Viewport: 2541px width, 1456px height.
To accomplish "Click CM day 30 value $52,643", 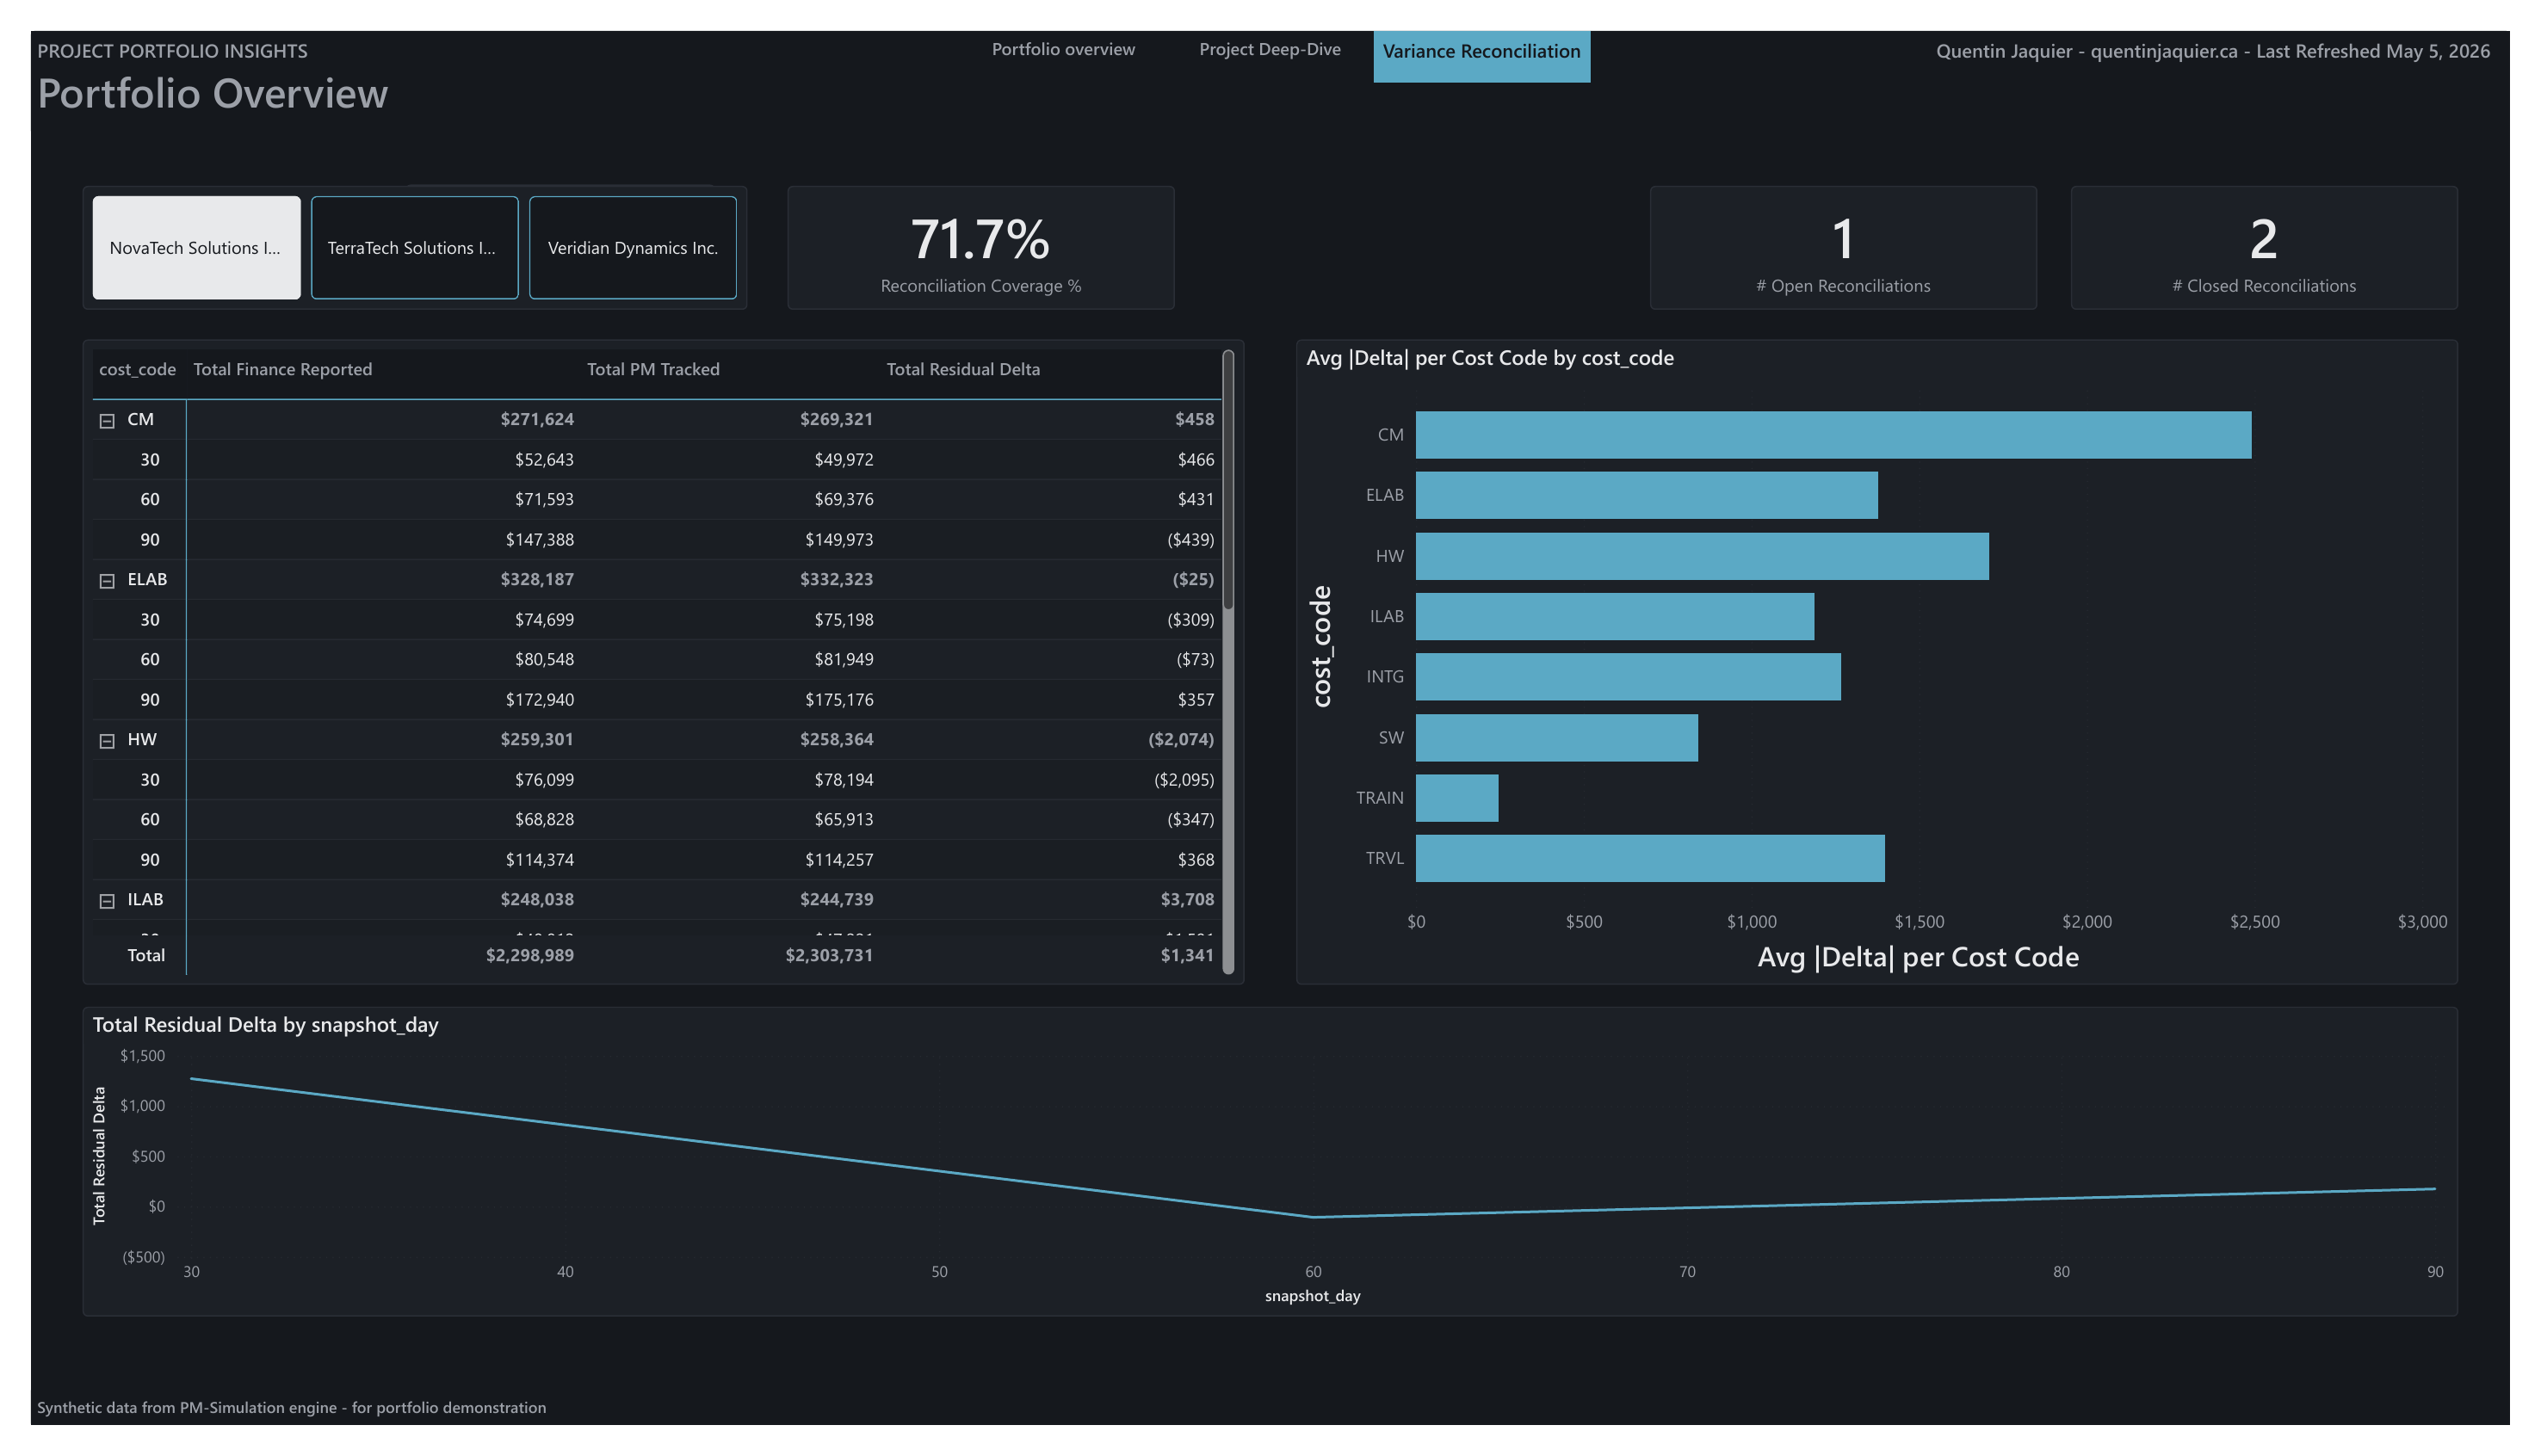I will point(544,459).
